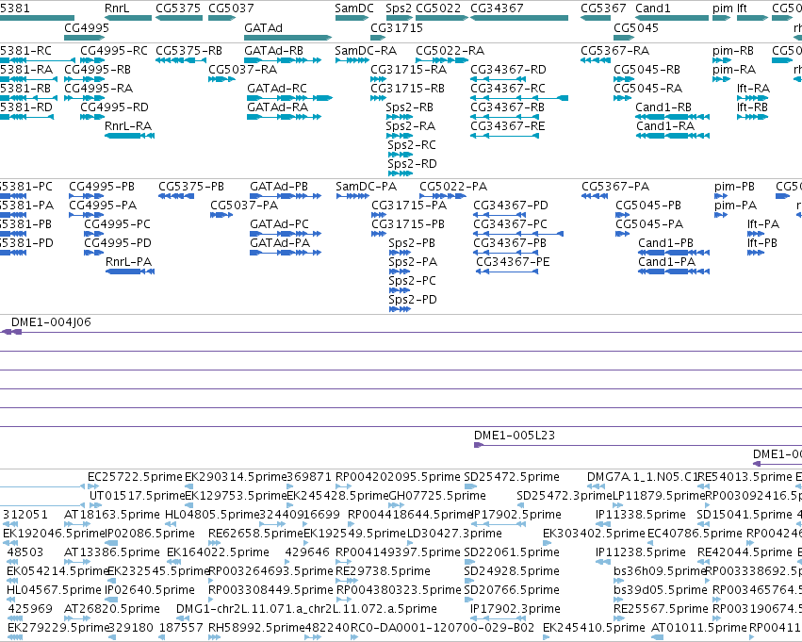Screen dimensions: 802x642
Task: Click EST EK290314.5prime label
Action: coord(236,477)
